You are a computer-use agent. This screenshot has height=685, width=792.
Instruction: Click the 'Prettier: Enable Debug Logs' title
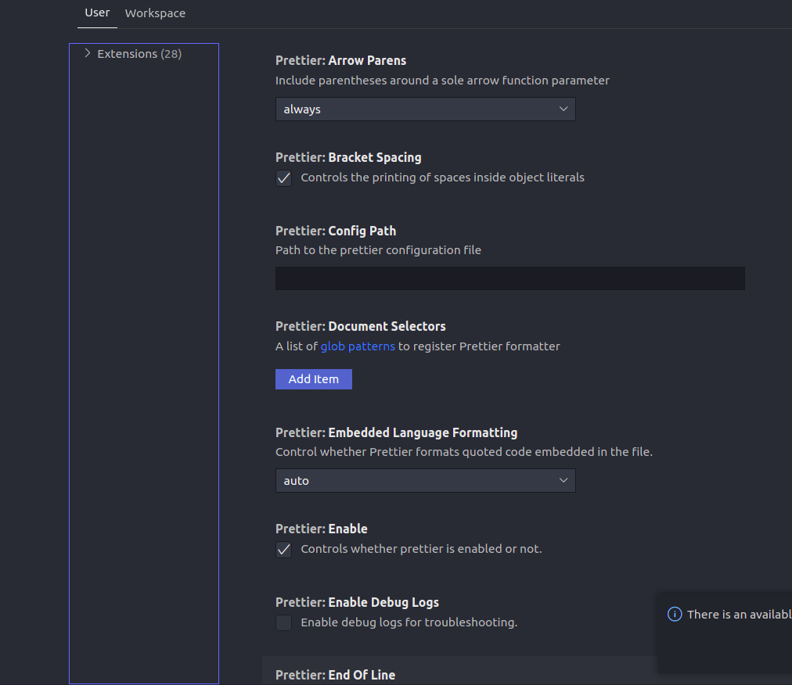click(x=357, y=602)
